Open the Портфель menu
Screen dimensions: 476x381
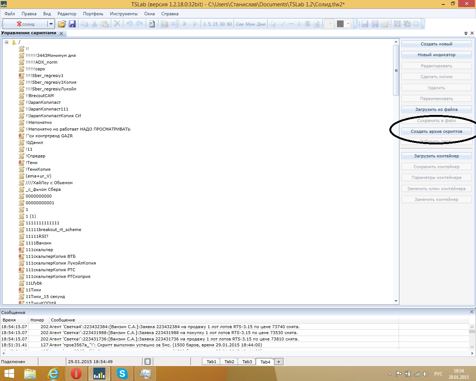[93, 14]
